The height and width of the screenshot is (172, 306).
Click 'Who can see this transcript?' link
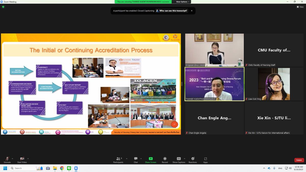pos(172,11)
